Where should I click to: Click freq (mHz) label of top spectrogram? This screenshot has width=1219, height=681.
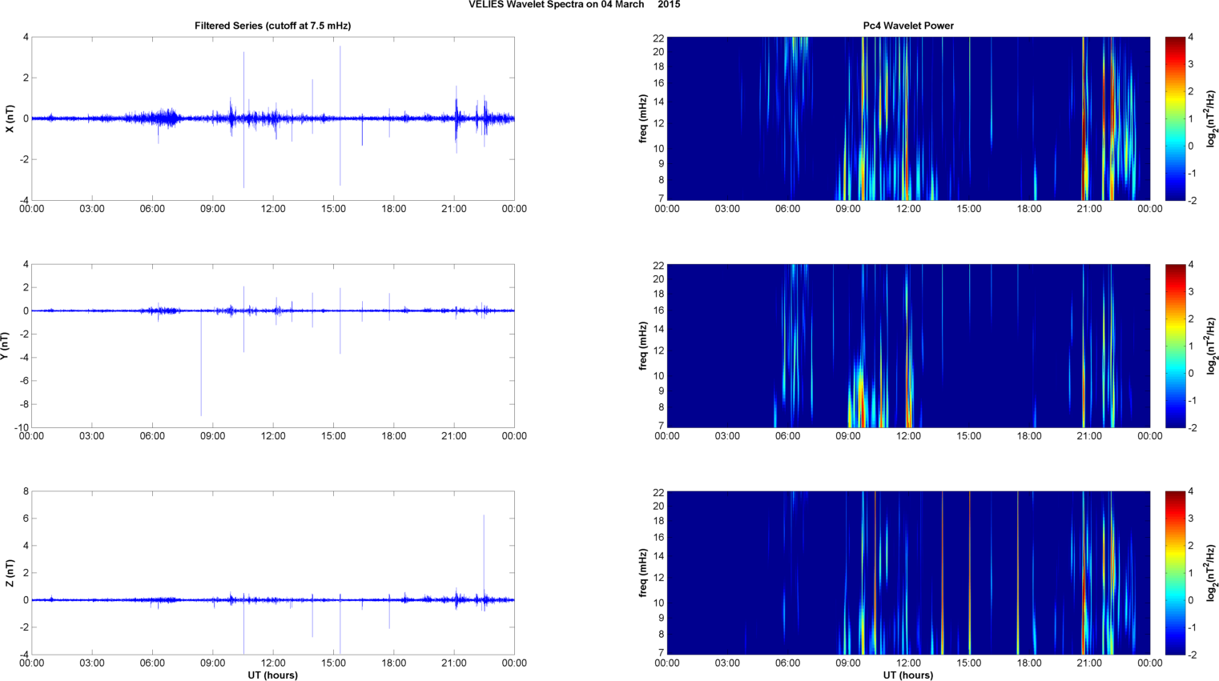[x=643, y=118]
